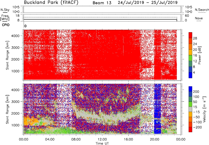Image resolution: width=209 pixels, height=145 pixels.
Task: Click the '-200' label on Velocity colorbar
Action: (x=198, y=127)
